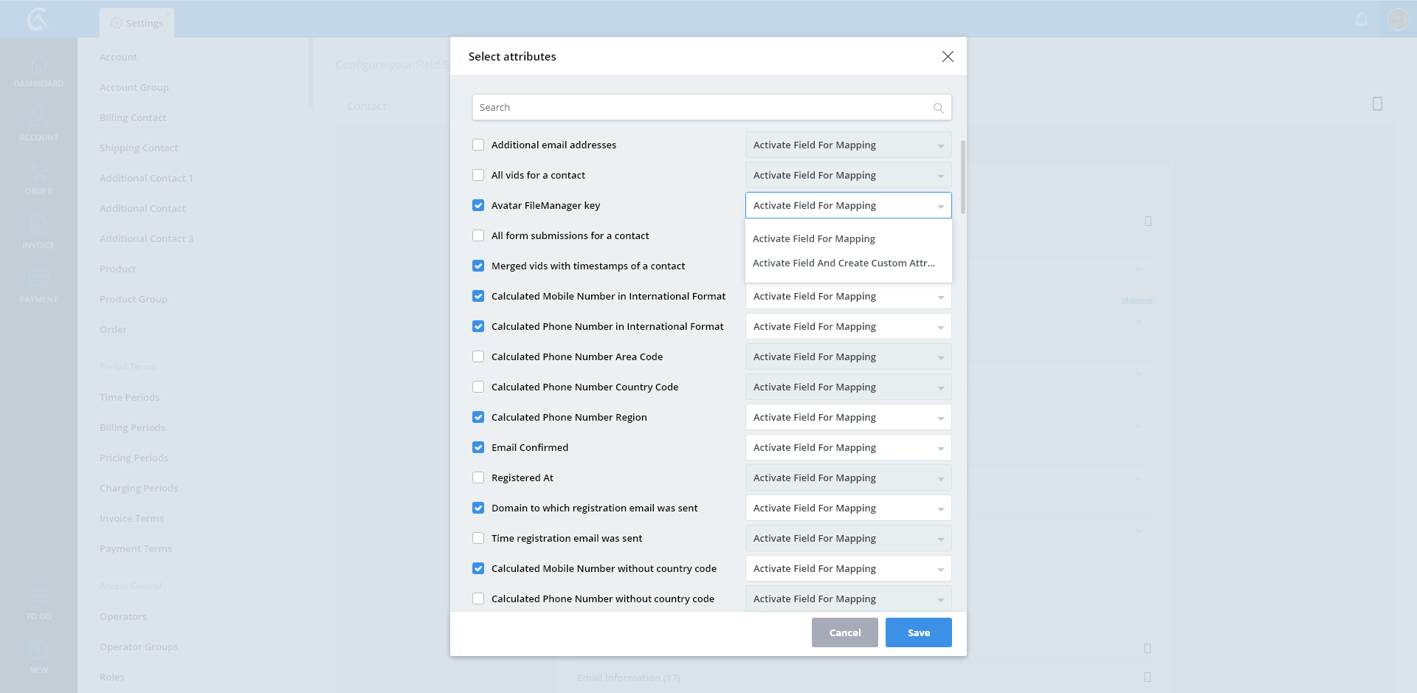This screenshot has height=693, width=1417.
Task: Choose Activate Field For Mapping from open list
Action: [x=814, y=239]
